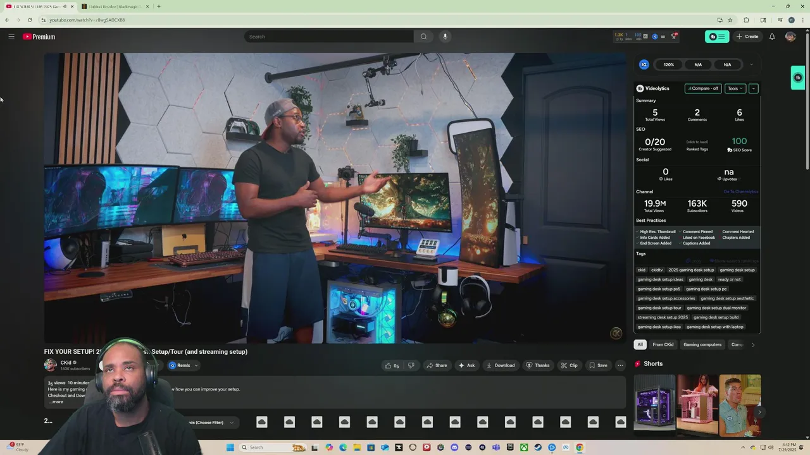
Task: Show more filter chips arrow
Action: tap(753, 344)
